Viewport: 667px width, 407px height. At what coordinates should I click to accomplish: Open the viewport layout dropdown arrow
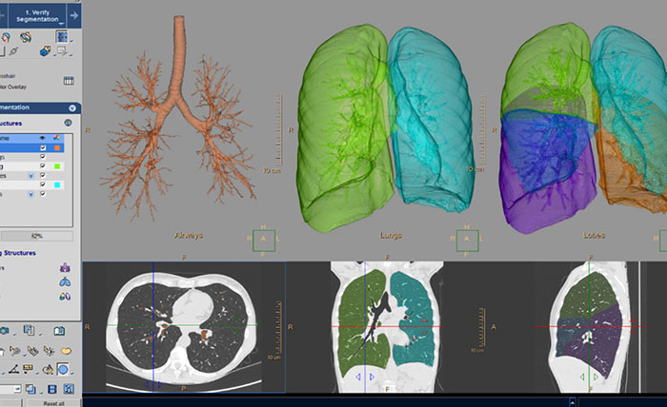point(71,41)
